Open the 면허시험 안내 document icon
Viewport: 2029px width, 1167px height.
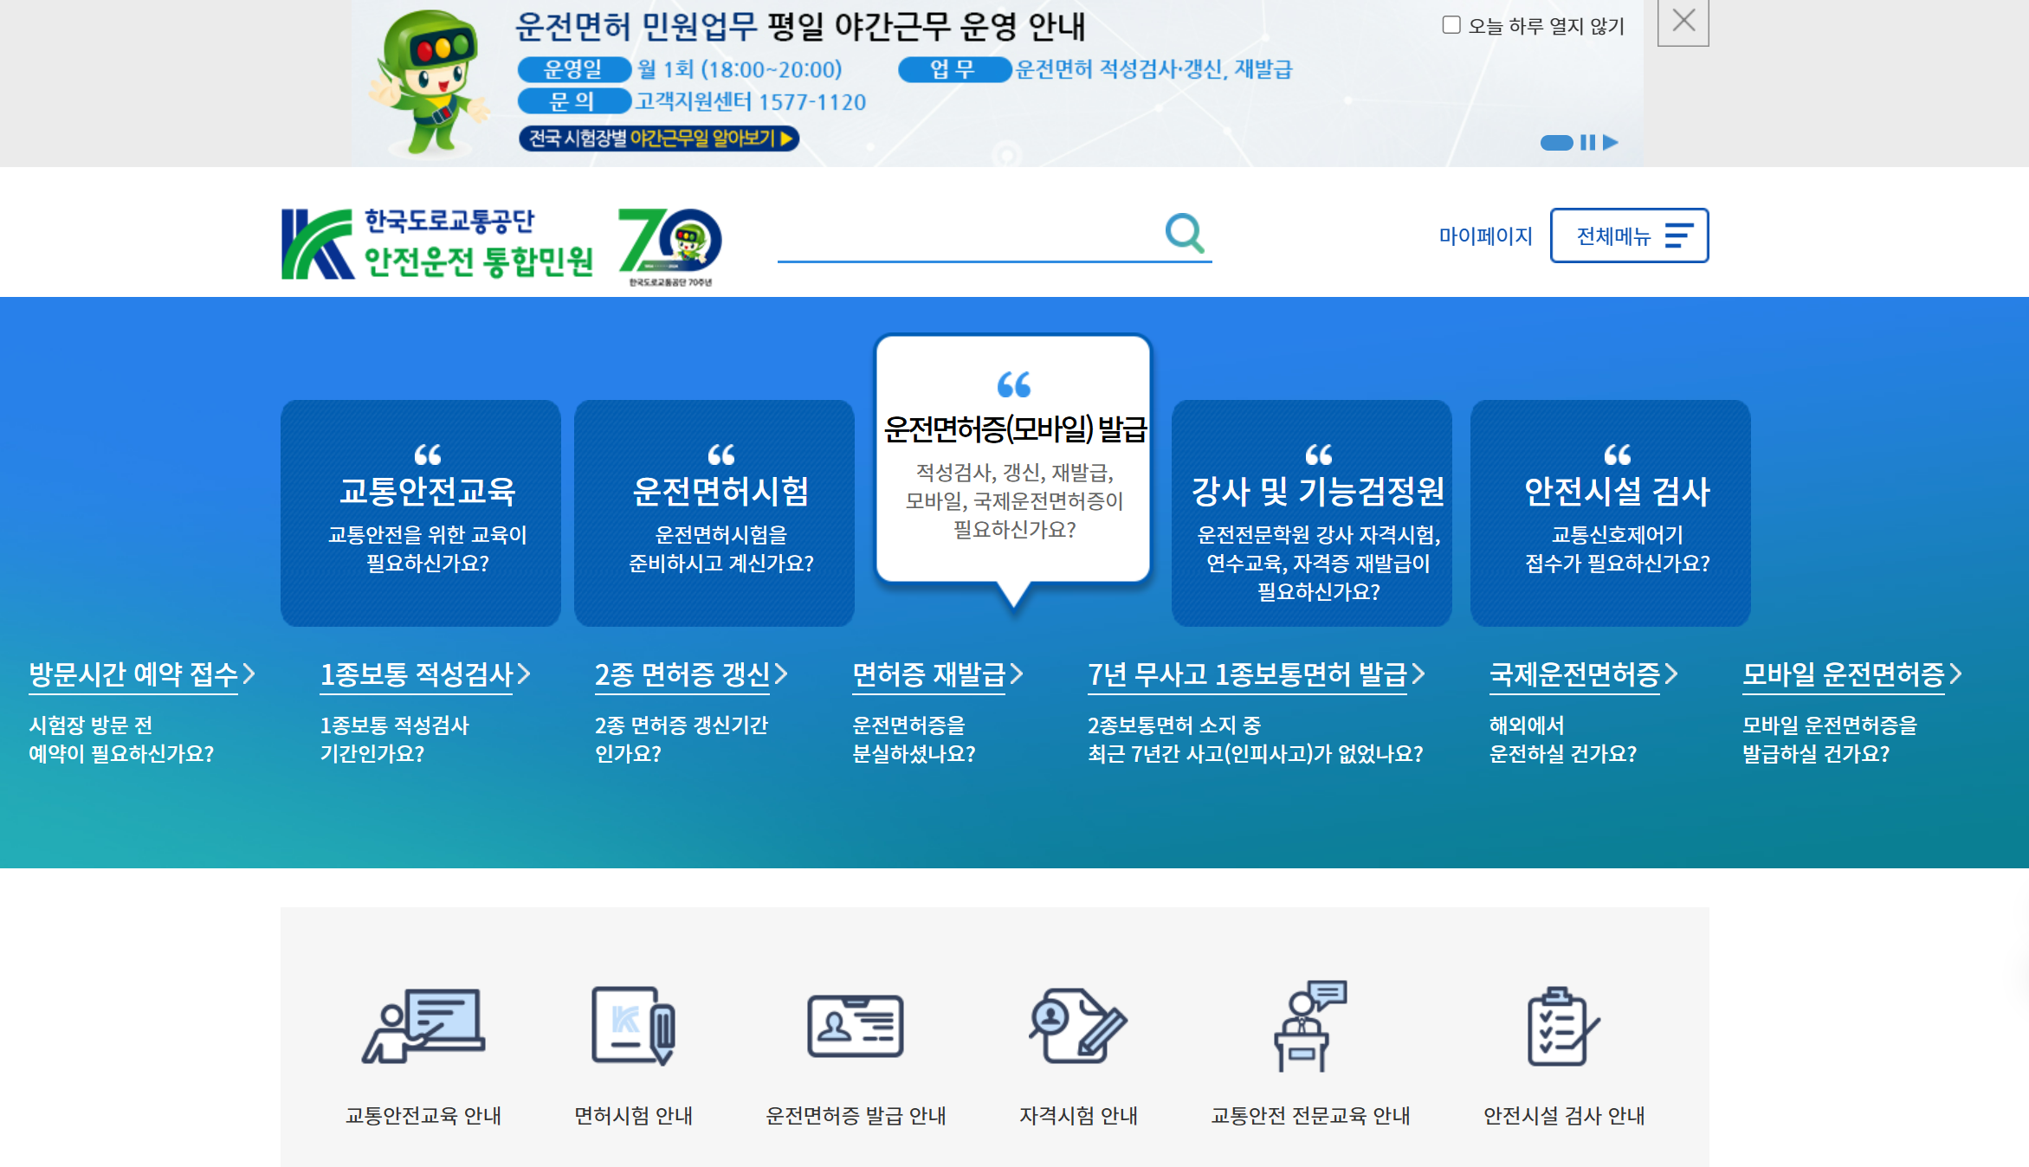(x=633, y=1025)
